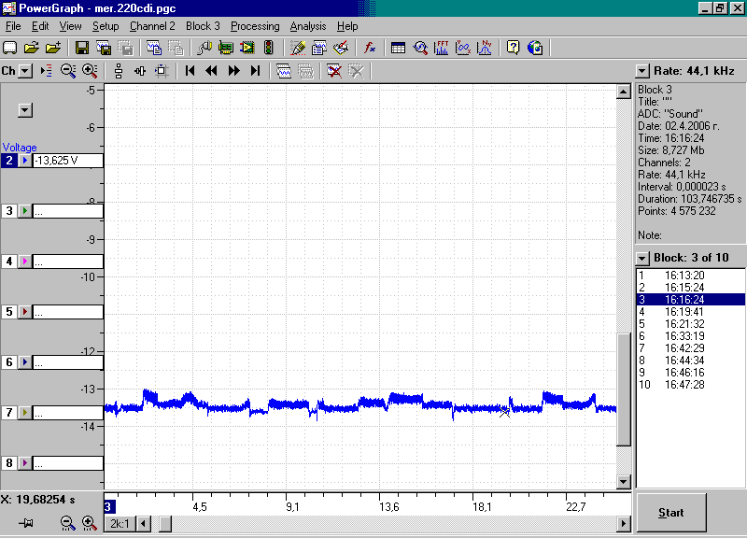The height and width of the screenshot is (538, 747).
Task: Click the horizontal time scrollbar thumb
Action: [165, 524]
